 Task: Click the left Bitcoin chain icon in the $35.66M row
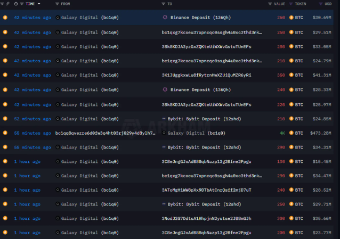point(5,218)
